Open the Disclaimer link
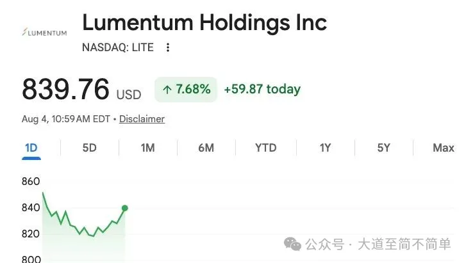Viewport: 466px width, 263px height. tap(142, 119)
